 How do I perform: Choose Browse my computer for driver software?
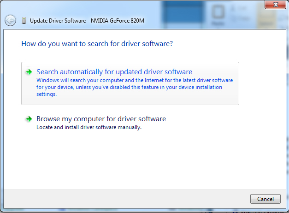tap(101, 119)
